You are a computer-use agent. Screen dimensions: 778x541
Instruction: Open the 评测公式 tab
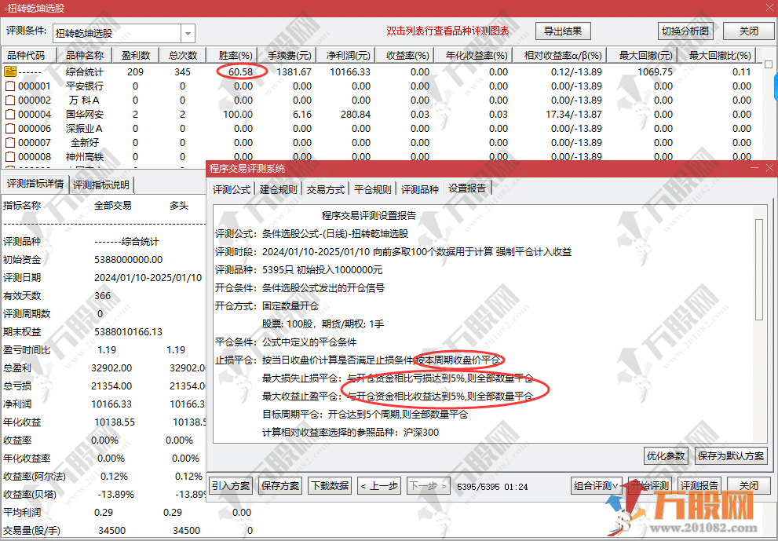coord(232,189)
